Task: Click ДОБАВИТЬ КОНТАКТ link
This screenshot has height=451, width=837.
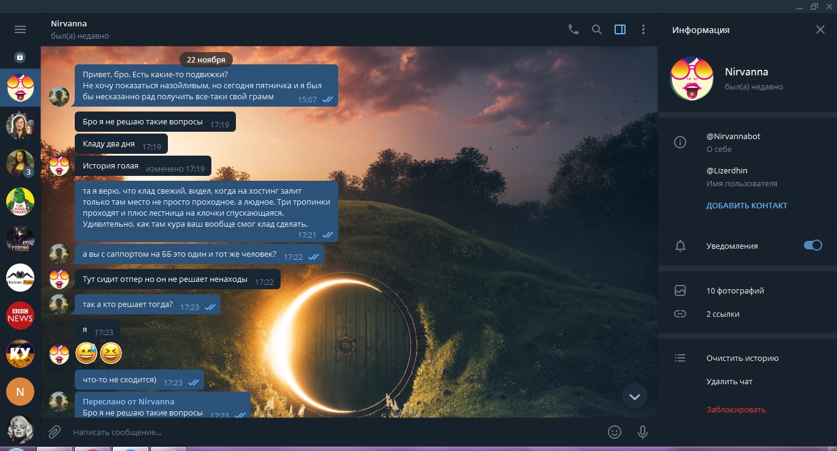Action: click(747, 205)
